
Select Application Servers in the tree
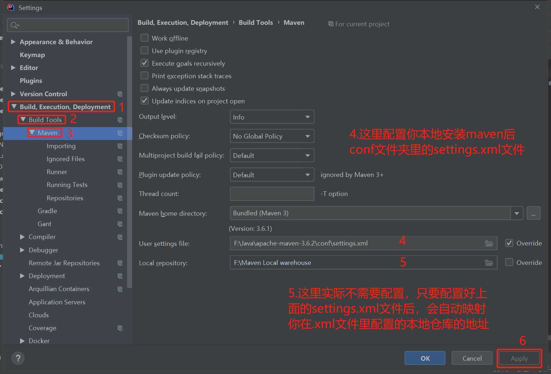tap(57, 302)
